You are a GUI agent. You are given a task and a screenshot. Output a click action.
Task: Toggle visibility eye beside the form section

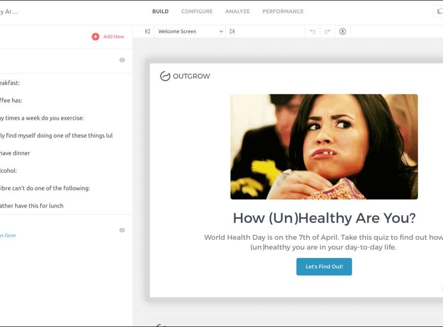tap(122, 230)
